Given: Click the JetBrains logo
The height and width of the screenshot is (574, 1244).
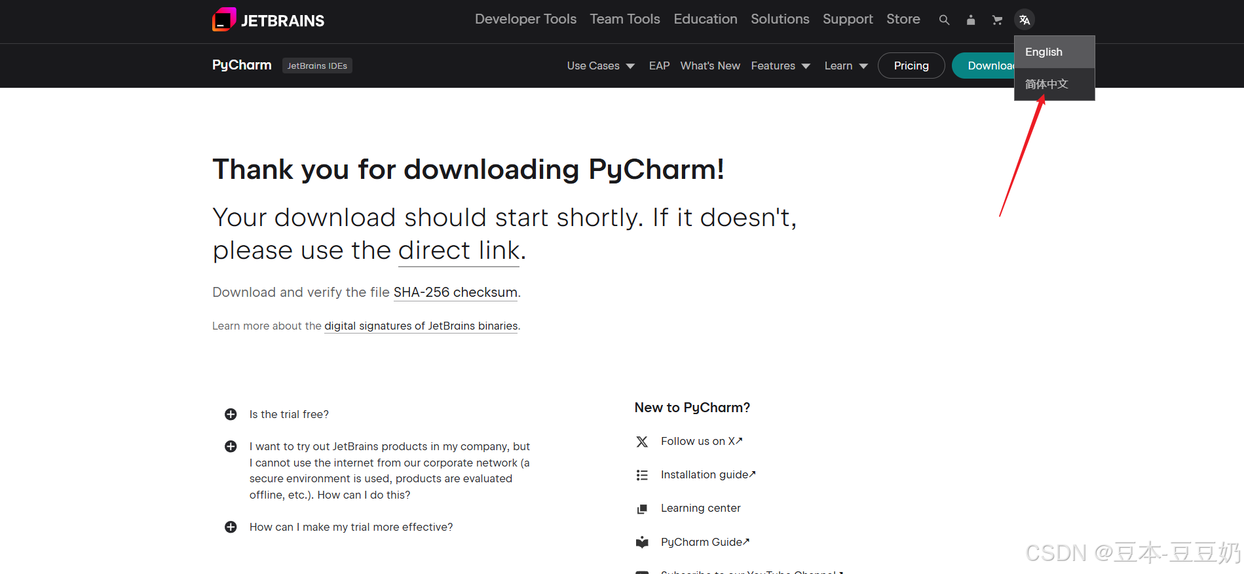Looking at the screenshot, I should click(268, 20).
